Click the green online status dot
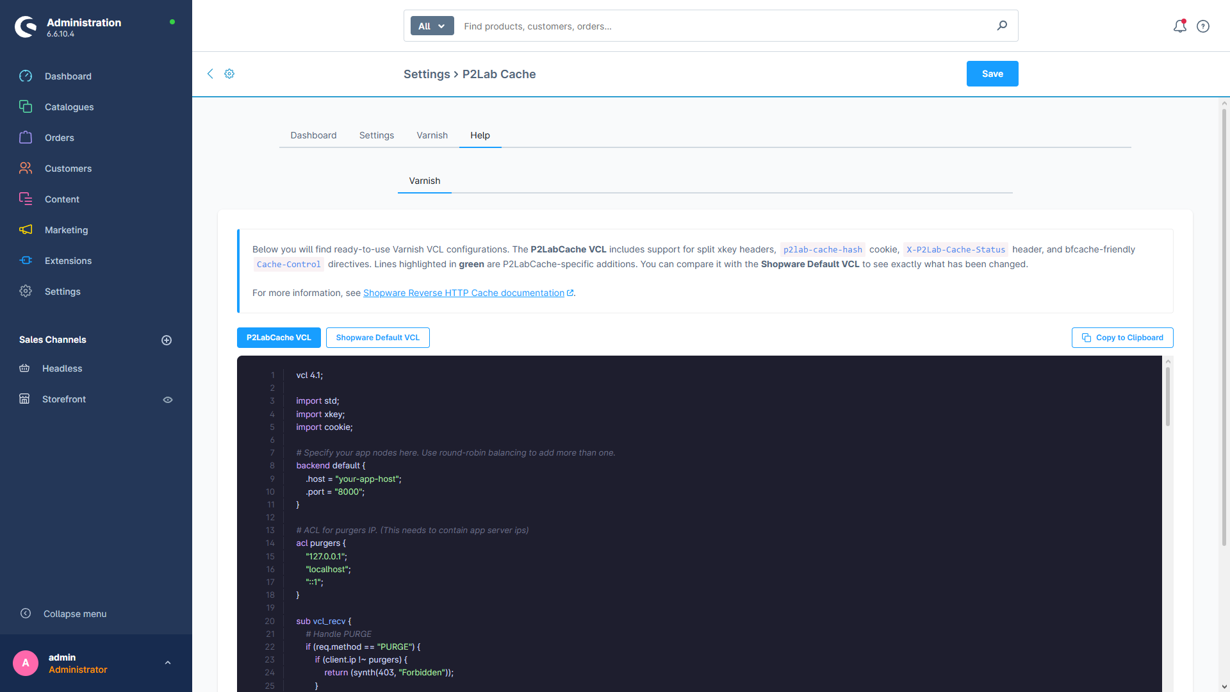This screenshot has width=1230, height=692. pos(172,22)
